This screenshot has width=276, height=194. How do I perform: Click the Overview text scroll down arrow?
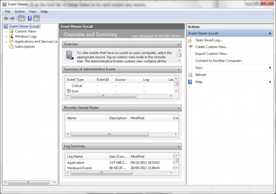(x=179, y=61)
